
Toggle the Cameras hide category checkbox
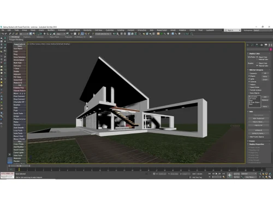(249, 81)
